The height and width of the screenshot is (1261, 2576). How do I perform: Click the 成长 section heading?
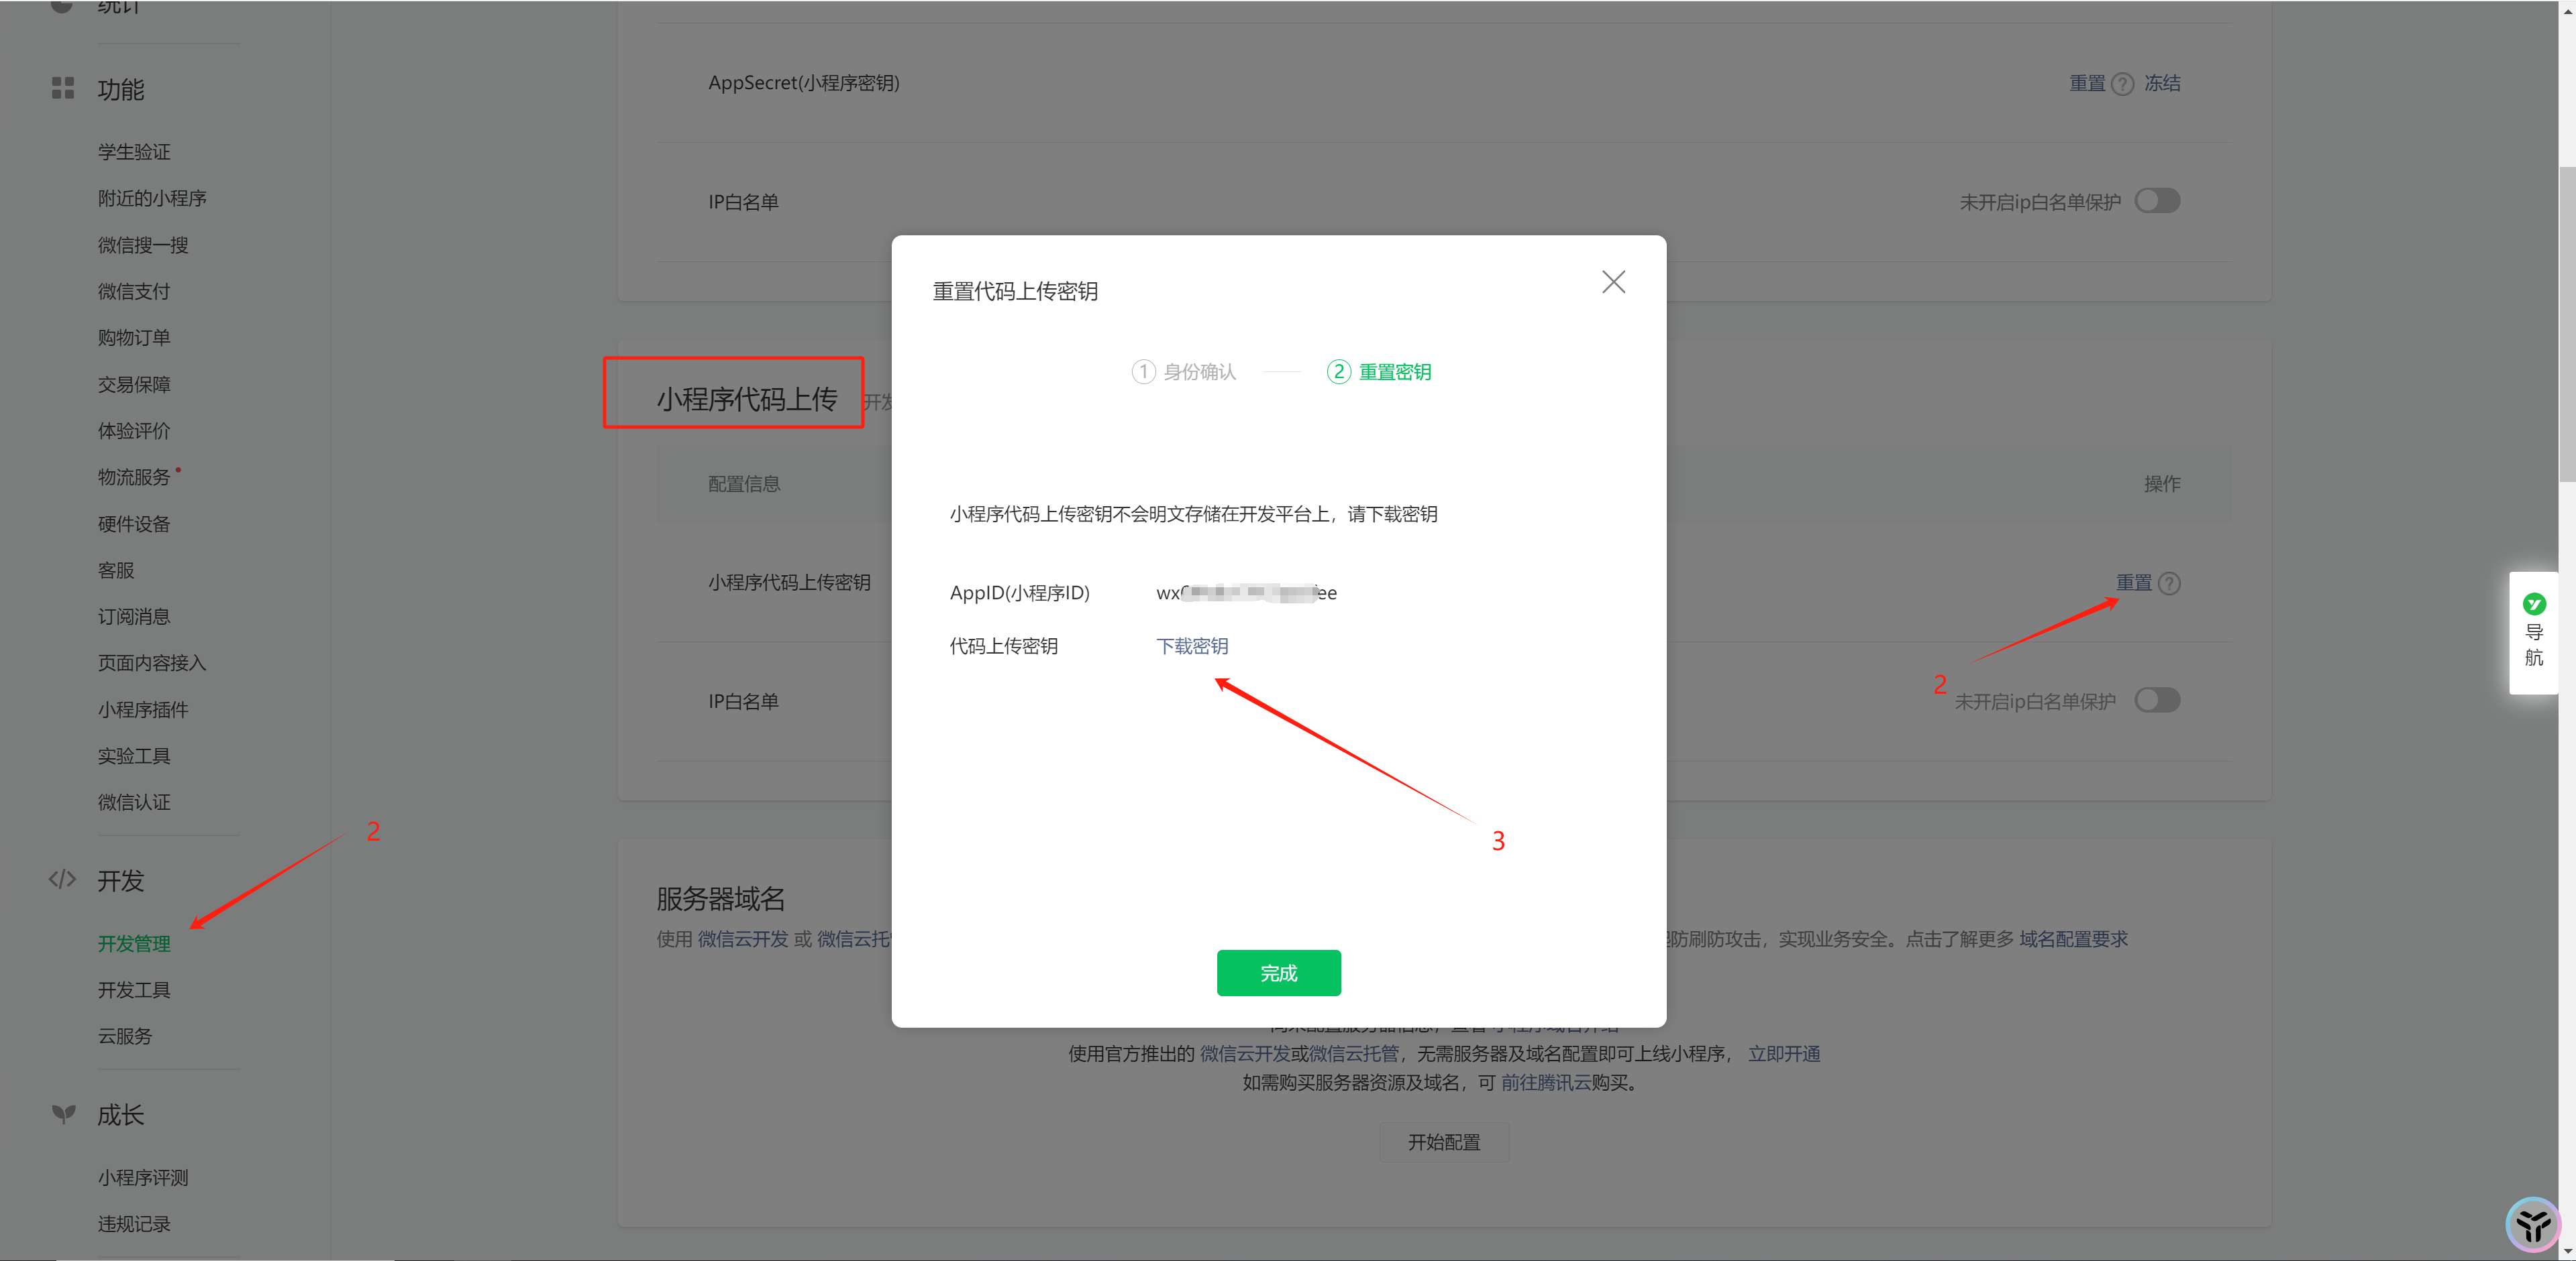pyautogui.click(x=121, y=1115)
